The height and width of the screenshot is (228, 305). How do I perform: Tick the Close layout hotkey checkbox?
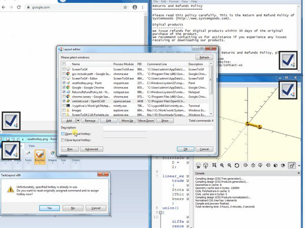point(63,139)
